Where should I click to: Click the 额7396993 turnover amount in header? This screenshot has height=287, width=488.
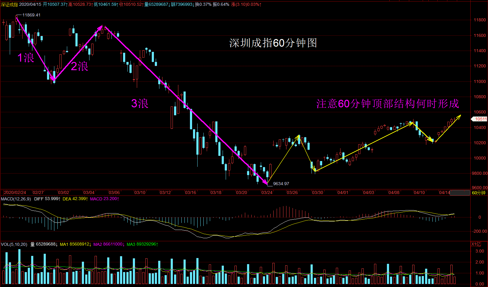click(183, 5)
